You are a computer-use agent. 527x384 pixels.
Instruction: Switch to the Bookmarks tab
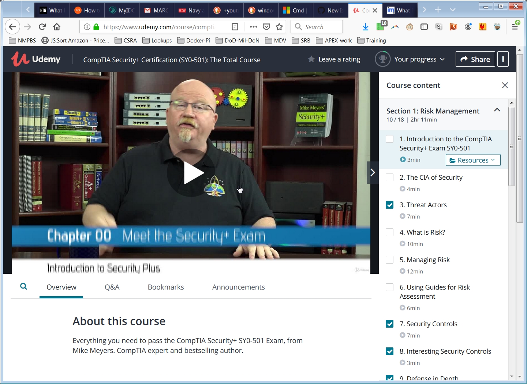(x=166, y=287)
